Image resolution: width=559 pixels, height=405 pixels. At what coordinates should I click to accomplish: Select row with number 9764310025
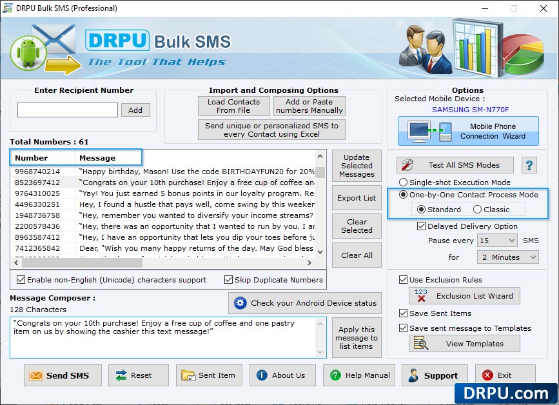point(163,193)
